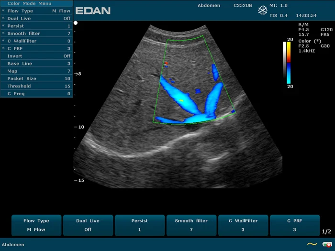335x251 pixels.
Task: Open the Threshold setting row
Action: click(36, 86)
